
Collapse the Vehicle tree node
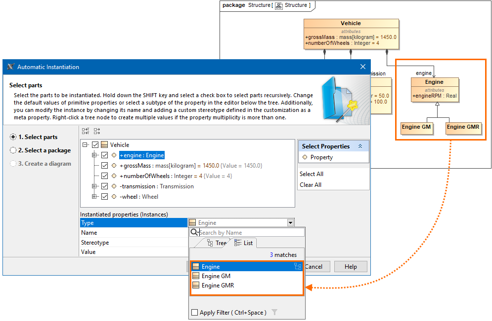point(85,145)
